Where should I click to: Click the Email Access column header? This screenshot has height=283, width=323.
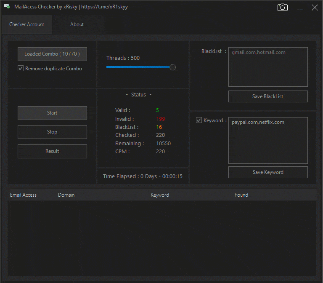click(24, 195)
